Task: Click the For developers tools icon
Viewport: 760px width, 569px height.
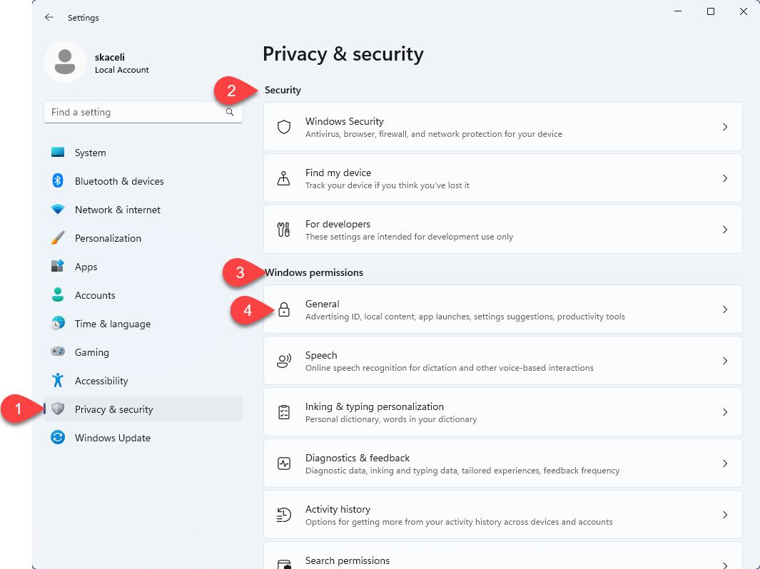Action: point(284,230)
